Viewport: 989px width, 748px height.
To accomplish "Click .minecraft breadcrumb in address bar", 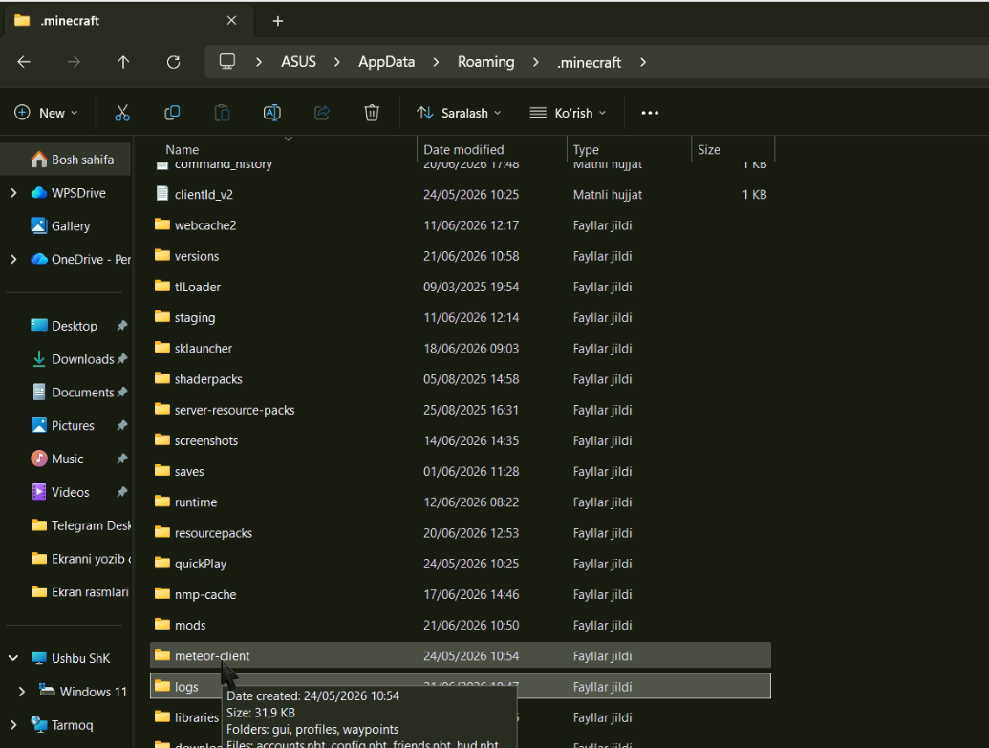I will click(590, 62).
